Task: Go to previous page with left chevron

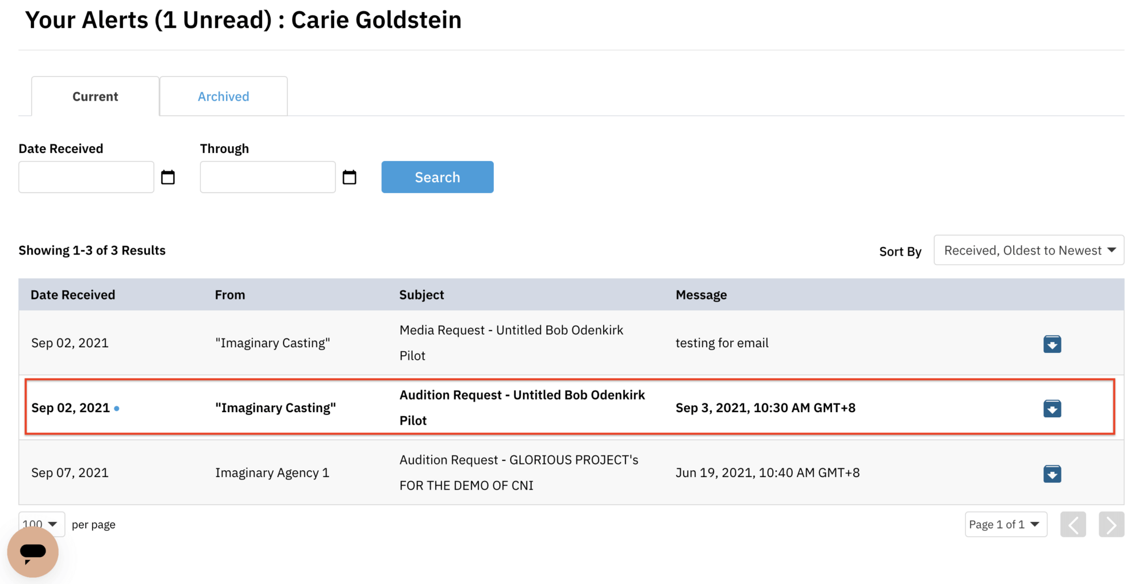Action: tap(1074, 524)
